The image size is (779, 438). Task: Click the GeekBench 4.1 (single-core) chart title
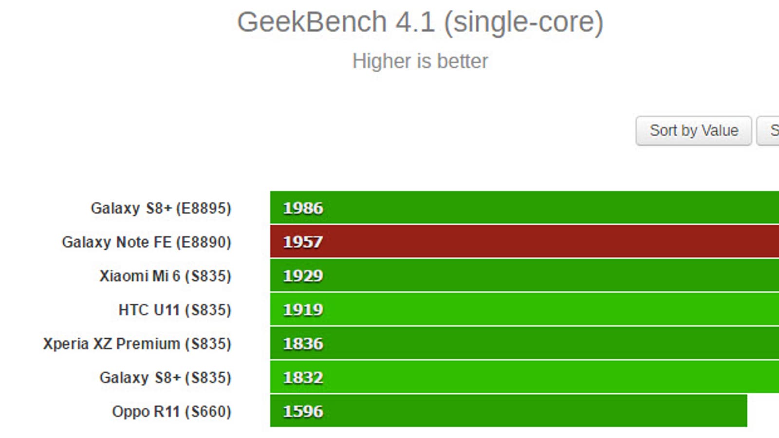pos(420,22)
